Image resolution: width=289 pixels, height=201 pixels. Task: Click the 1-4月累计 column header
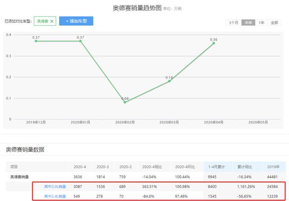coord(216,167)
